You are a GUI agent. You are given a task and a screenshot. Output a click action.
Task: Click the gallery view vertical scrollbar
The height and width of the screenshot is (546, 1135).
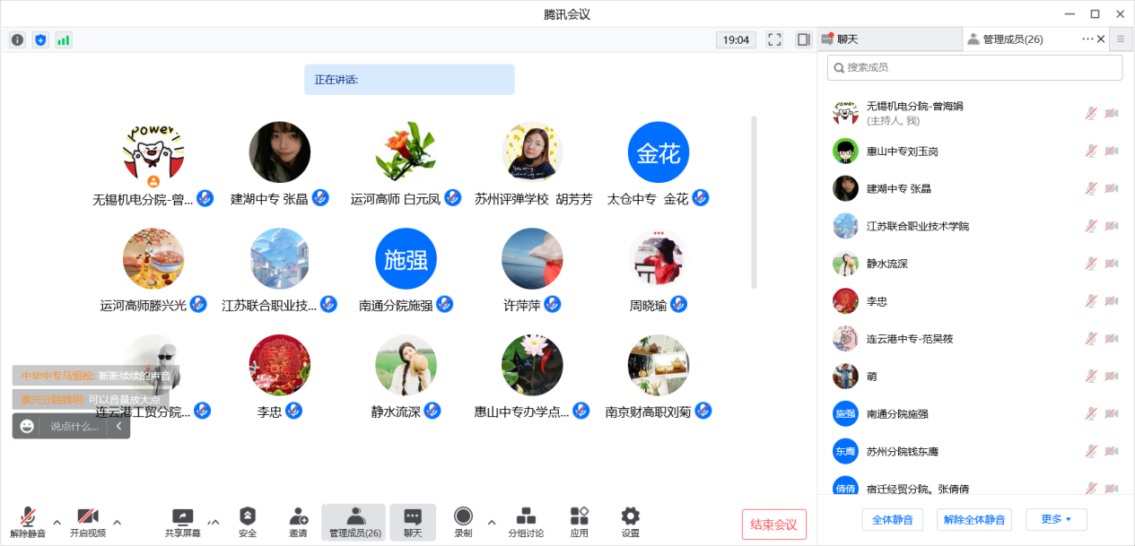754,202
